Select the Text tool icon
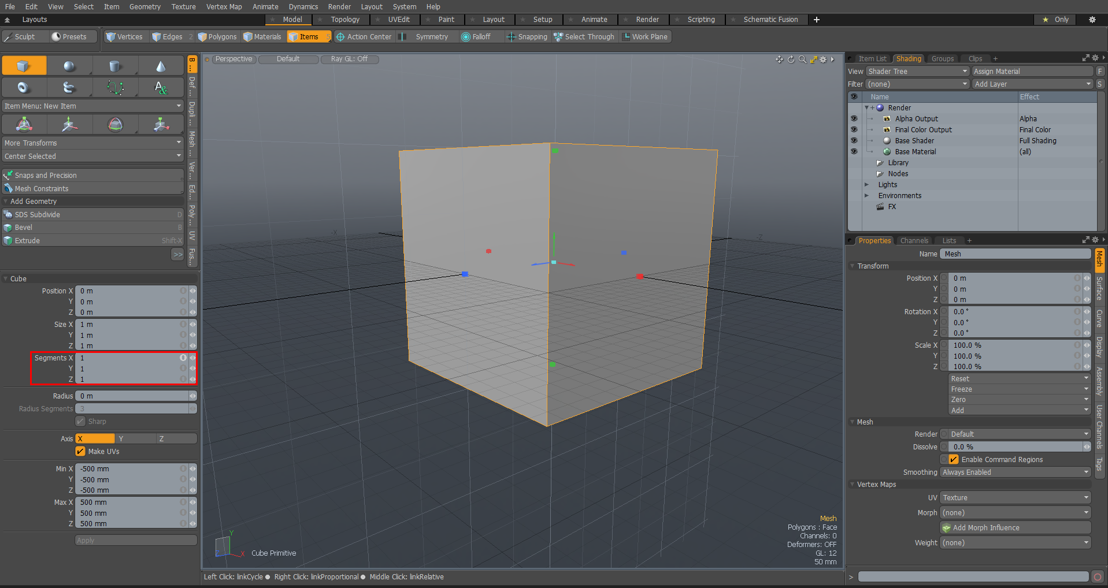 point(161,87)
